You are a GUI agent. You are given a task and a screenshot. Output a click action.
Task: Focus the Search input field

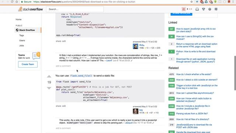click(x=75, y=9)
